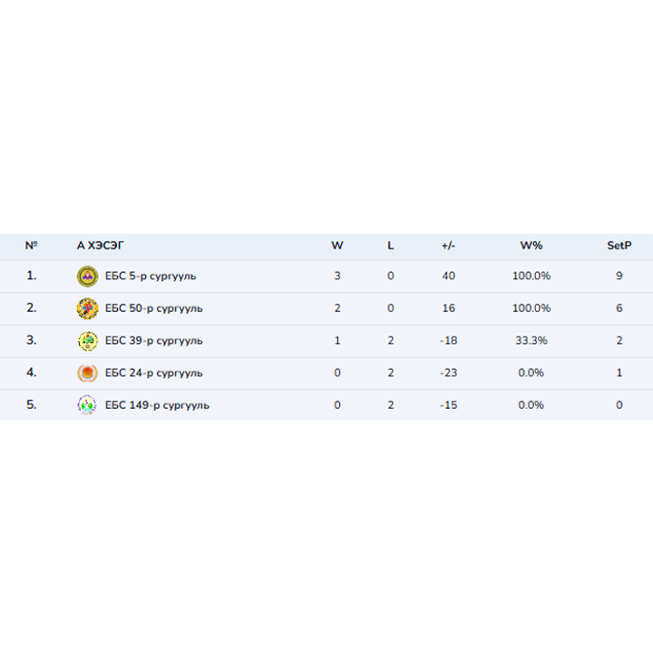The image size is (653, 653).
Task: Click the SetP value 9 in first row
Action: point(619,277)
